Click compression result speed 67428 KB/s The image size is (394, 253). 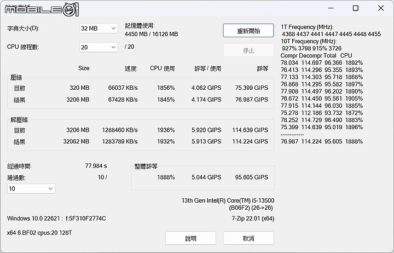click(123, 100)
